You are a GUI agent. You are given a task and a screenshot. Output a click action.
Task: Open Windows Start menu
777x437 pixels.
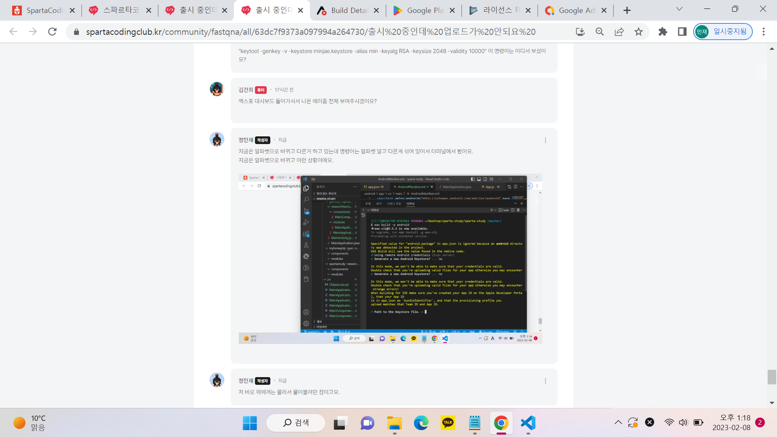point(250,423)
